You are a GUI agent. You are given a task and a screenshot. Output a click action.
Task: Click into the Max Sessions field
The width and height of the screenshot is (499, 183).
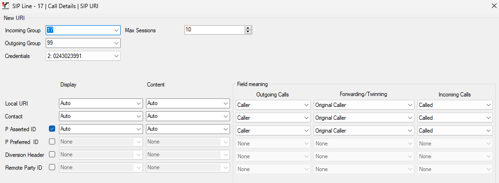click(214, 30)
